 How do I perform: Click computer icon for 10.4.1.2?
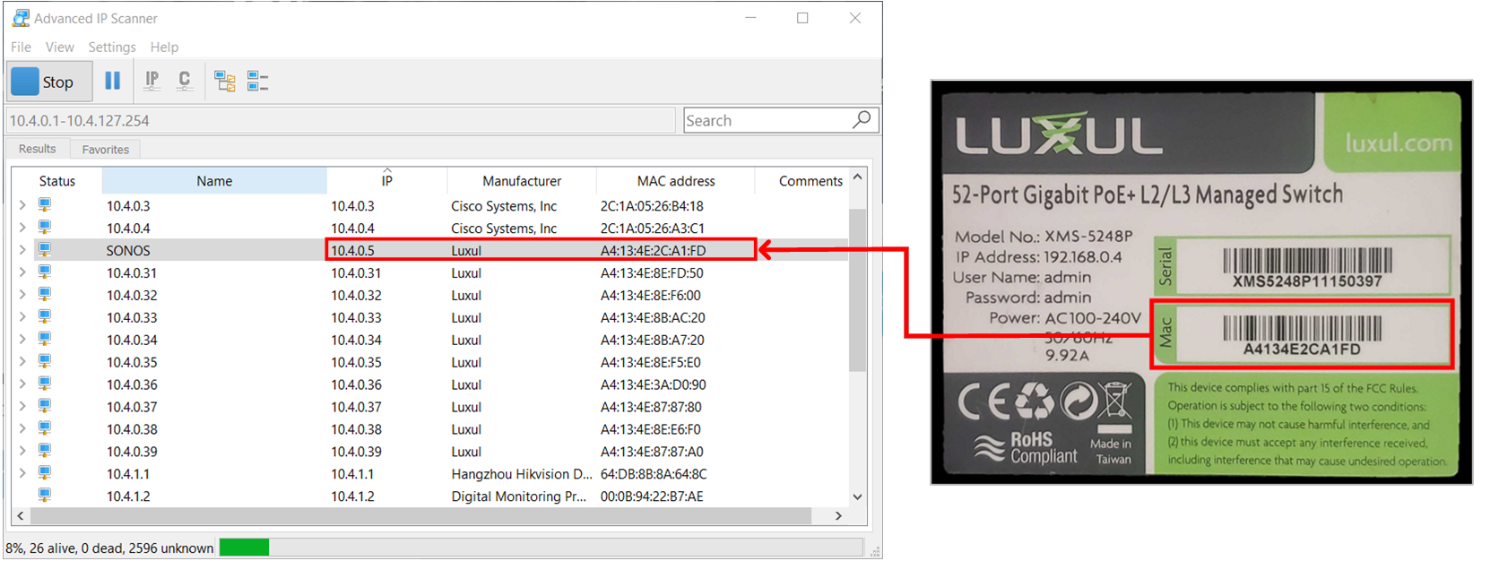tap(45, 496)
